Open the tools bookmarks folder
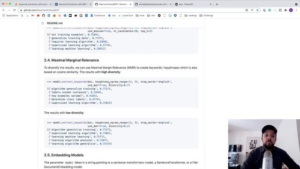 (x=140, y=15)
